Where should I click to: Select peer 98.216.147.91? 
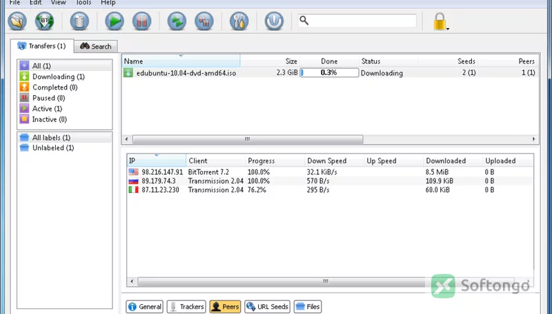331,172
